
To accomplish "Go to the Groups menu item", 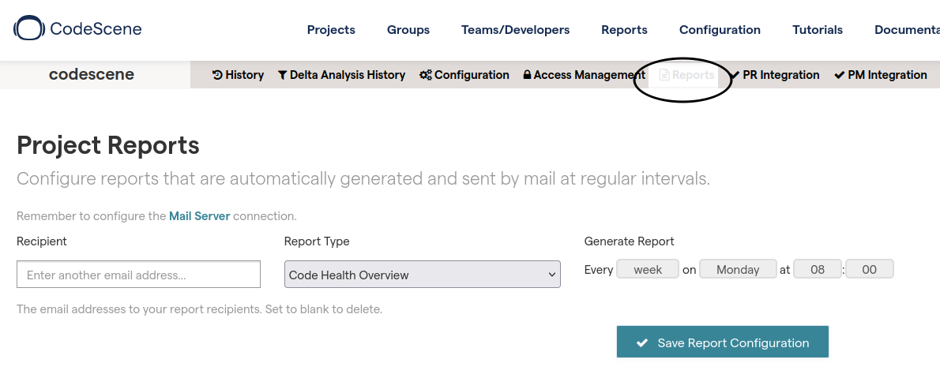I will click(408, 30).
